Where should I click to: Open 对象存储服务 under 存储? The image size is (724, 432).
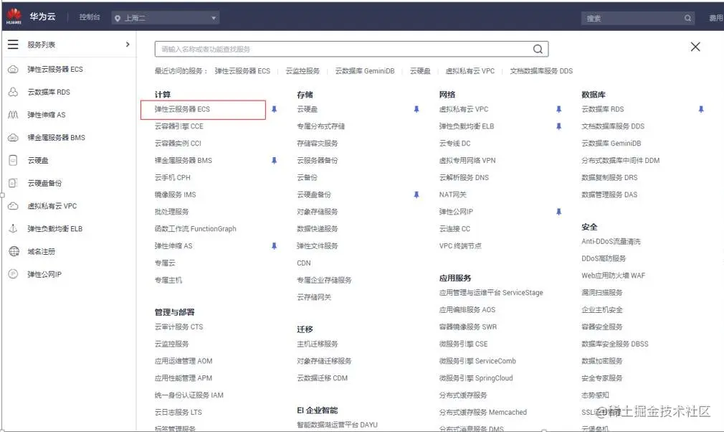pos(318,212)
